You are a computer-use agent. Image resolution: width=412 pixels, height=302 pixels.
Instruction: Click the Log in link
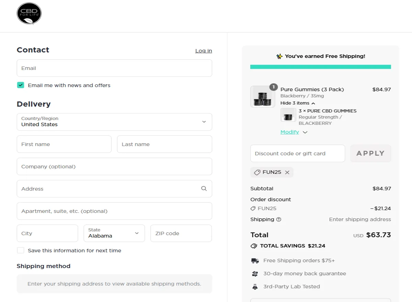(x=204, y=51)
